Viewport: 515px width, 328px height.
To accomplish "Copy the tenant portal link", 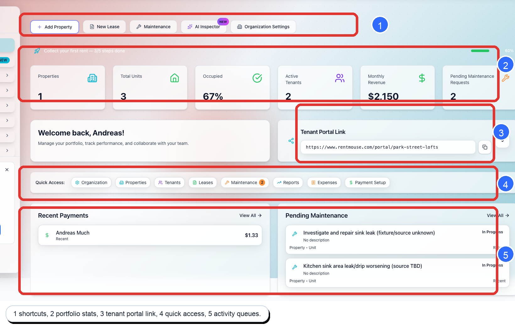I will click(x=485, y=147).
